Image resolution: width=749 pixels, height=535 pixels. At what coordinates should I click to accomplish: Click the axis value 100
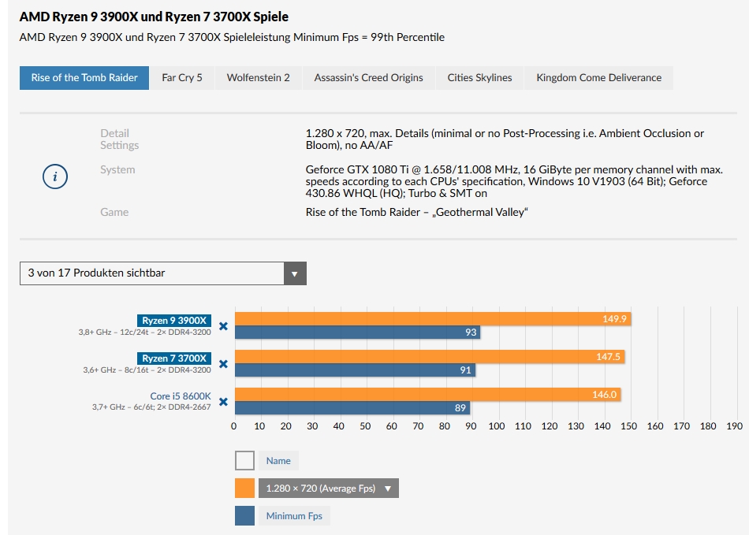496,425
